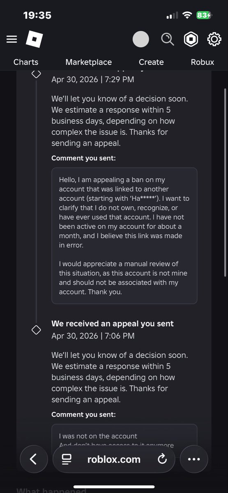Screen dimensions: 228x493
Task: Tap the appeal comment box about 'Ha*****'
Action: (x=124, y=235)
